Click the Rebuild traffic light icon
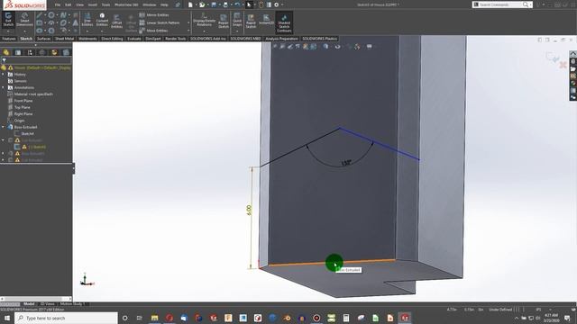Screen dimensions: 577x324 coord(261,4)
